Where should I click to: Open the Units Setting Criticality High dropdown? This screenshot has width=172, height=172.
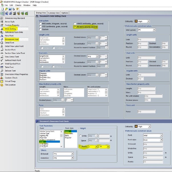(x=148, y=21)
